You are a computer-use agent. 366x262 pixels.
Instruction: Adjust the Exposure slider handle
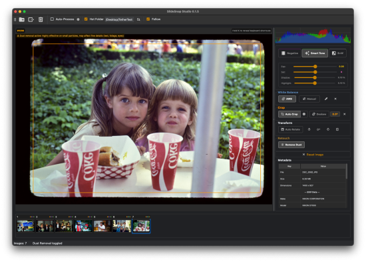point(315,67)
